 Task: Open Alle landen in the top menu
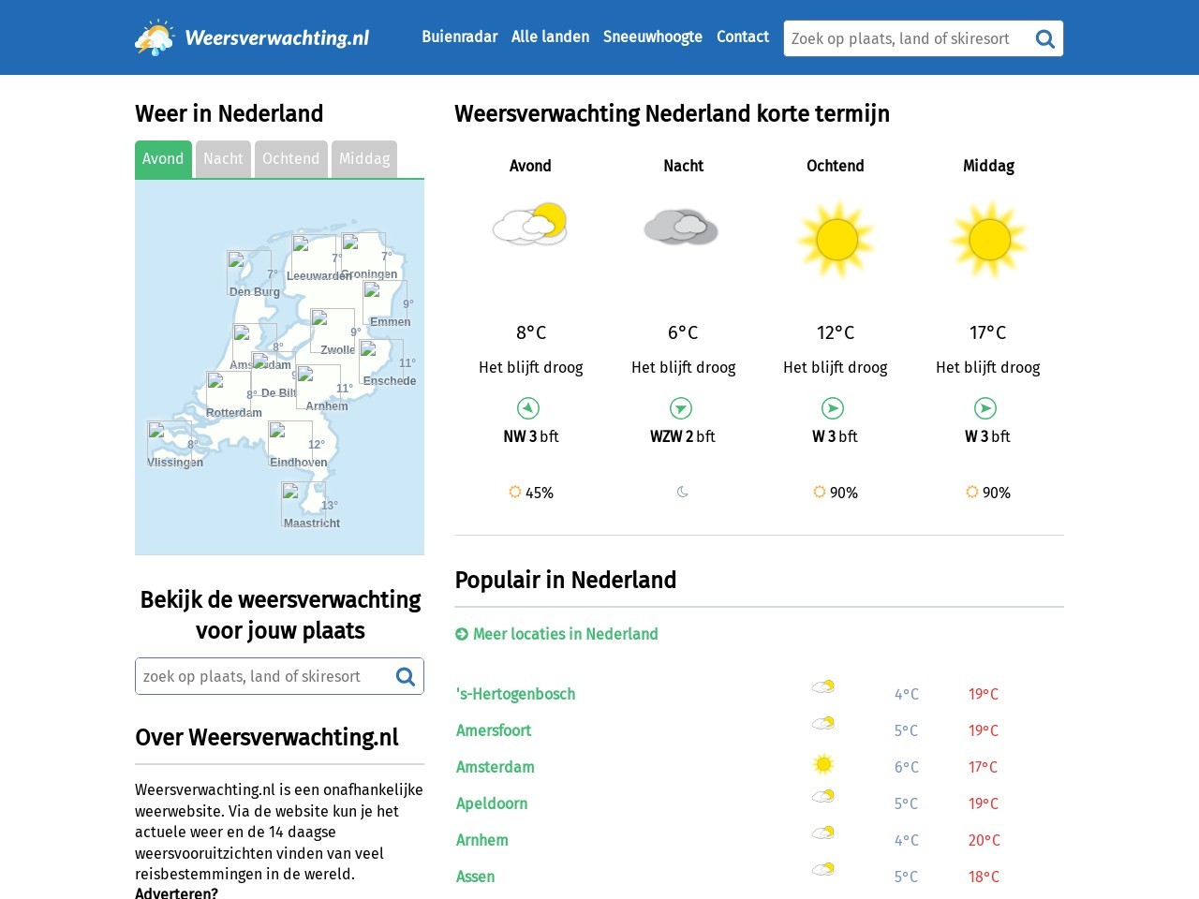pos(551,37)
